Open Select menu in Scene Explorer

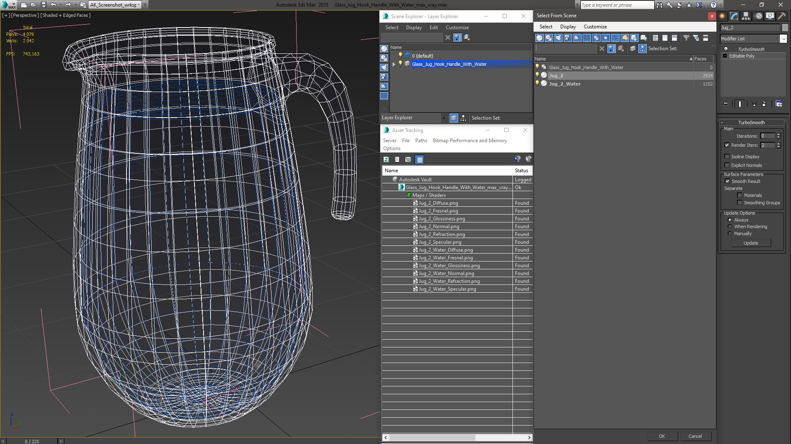(392, 28)
